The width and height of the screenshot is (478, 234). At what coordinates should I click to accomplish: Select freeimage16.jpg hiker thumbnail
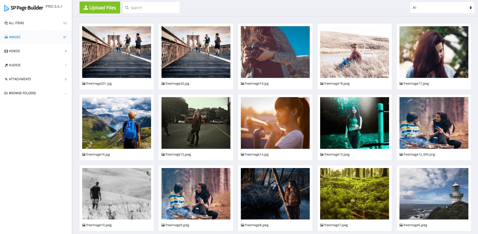117,123
